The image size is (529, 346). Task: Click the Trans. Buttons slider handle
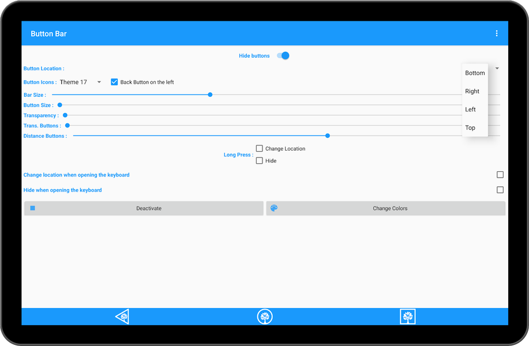(x=67, y=126)
